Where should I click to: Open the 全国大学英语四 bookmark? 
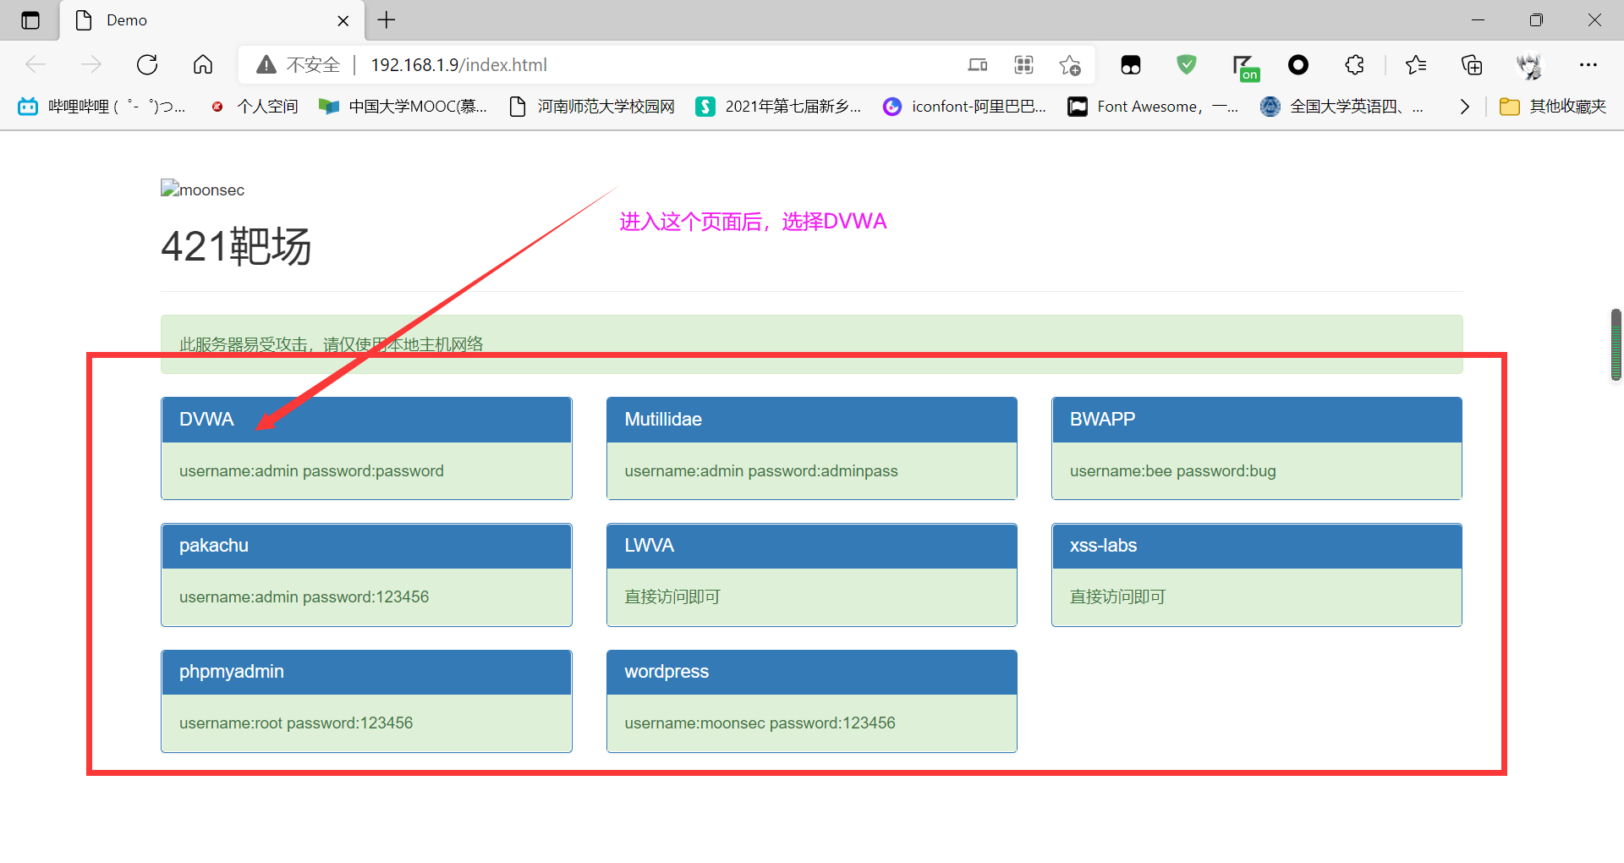(1341, 107)
